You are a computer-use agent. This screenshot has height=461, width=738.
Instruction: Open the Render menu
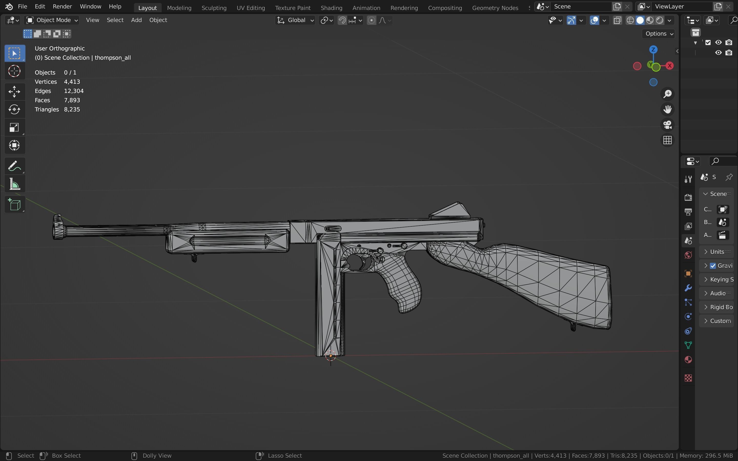62,6
